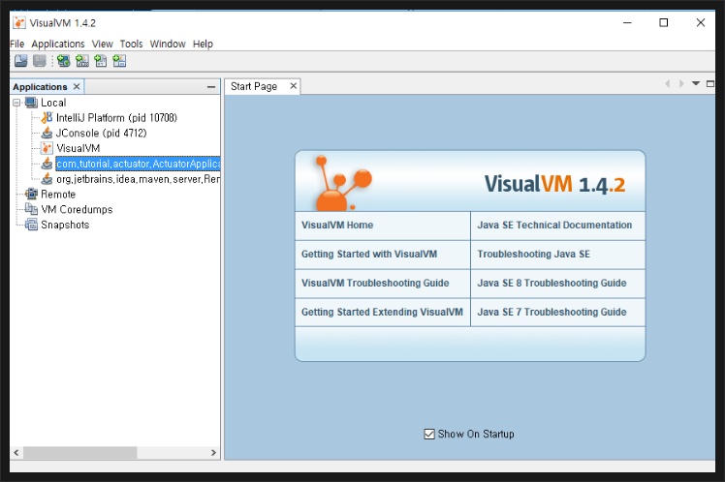Image resolution: width=725 pixels, height=482 pixels.
Task: Select com.tutorial.actuator.ActuatorApplication entry
Action: tap(138, 164)
